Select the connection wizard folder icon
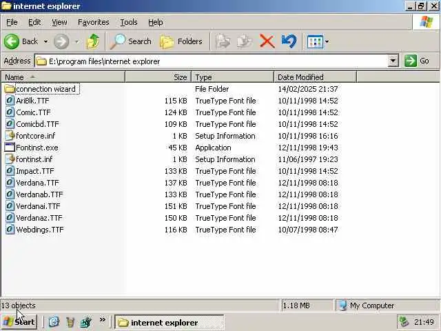Screen dimensions: 441x331 point(10,89)
